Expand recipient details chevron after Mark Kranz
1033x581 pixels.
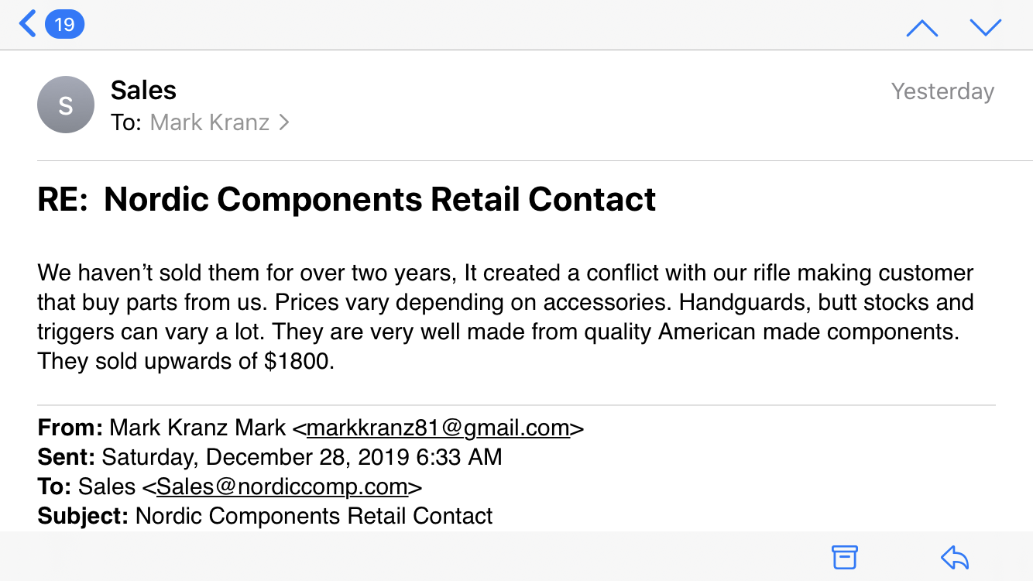click(x=283, y=122)
